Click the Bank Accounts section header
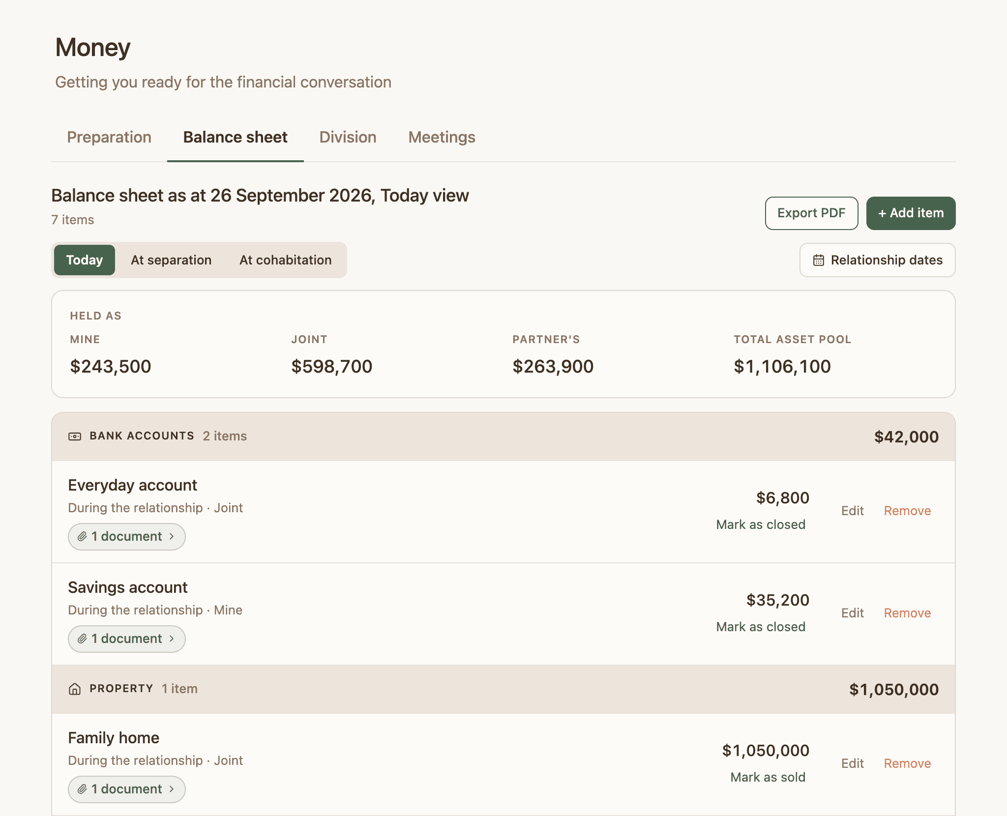This screenshot has height=816, width=1007. click(503, 437)
